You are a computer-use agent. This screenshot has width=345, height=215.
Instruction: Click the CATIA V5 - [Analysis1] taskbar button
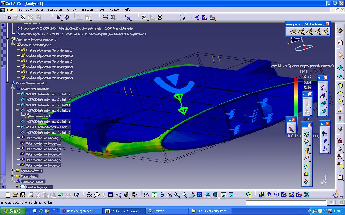point(124,211)
